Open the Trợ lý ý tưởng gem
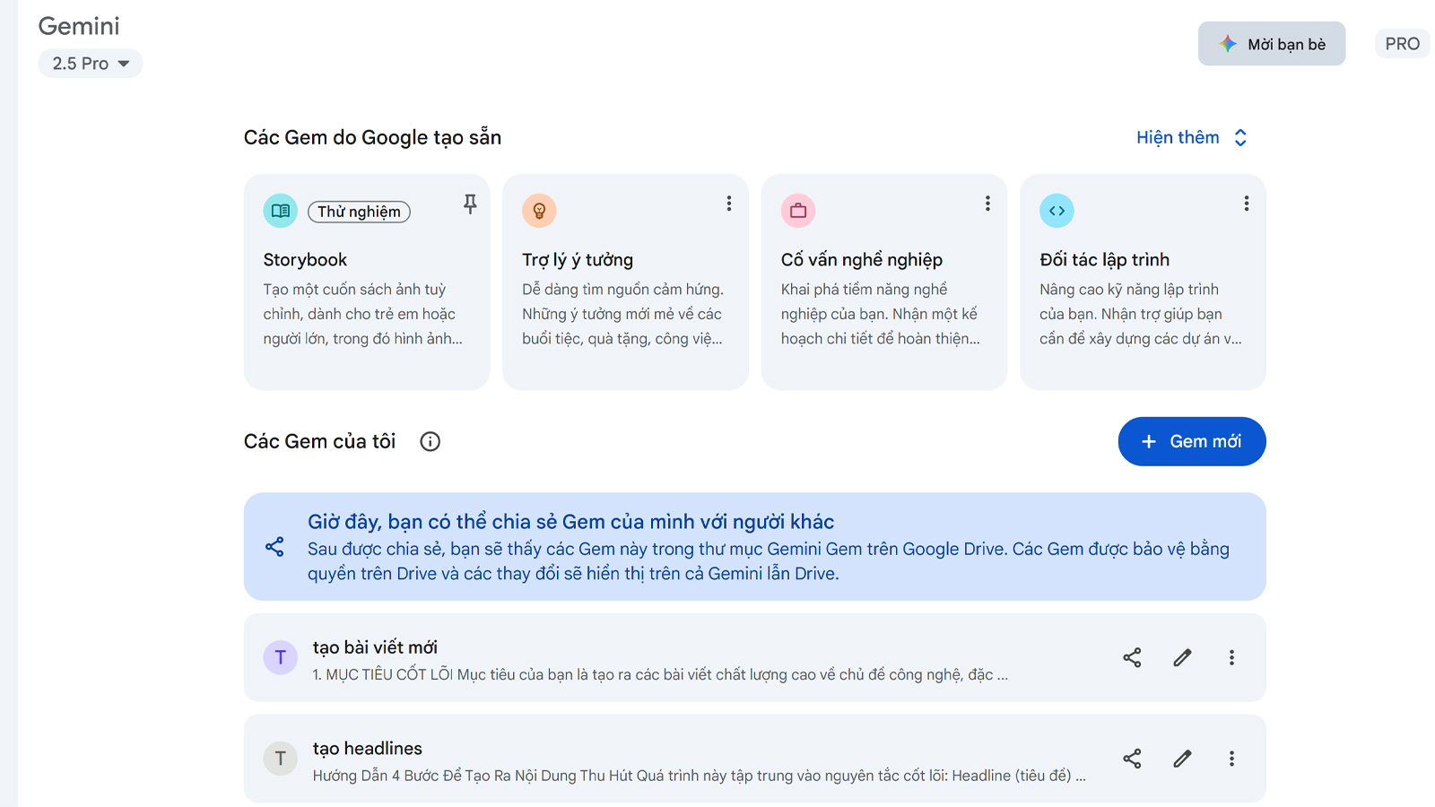This screenshot has height=807, width=1435. (x=625, y=282)
